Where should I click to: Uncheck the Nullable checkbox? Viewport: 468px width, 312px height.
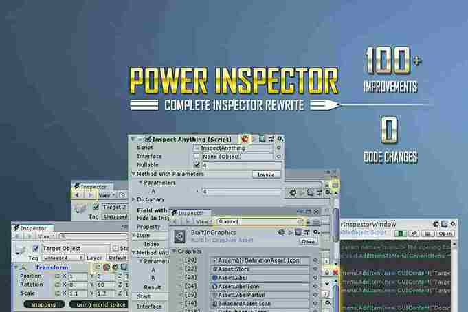pyautogui.click(x=197, y=165)
